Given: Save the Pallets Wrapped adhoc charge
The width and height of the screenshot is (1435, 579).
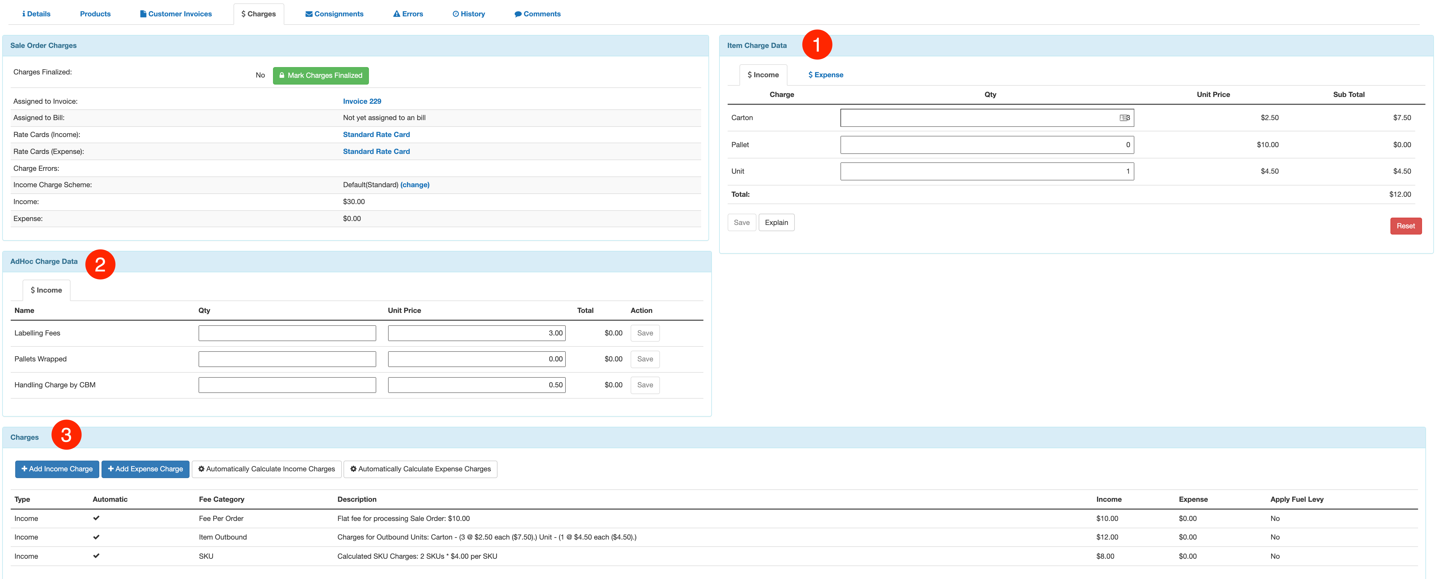Looking at the screenshot, I should click(x=644, y=359).
